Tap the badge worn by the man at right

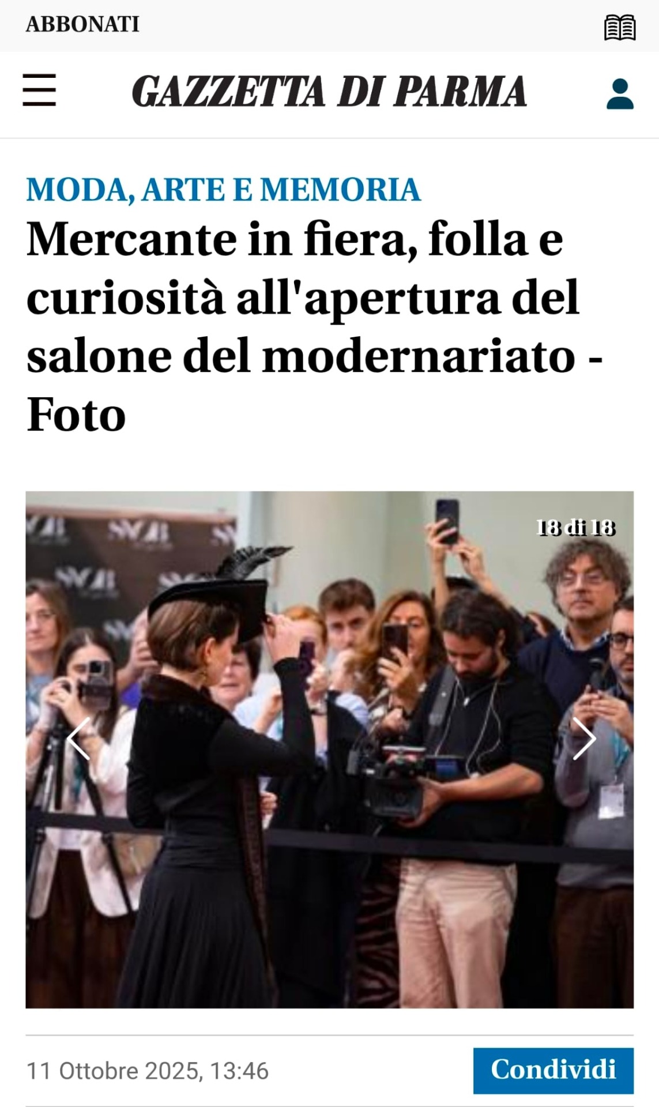(612, 801)
